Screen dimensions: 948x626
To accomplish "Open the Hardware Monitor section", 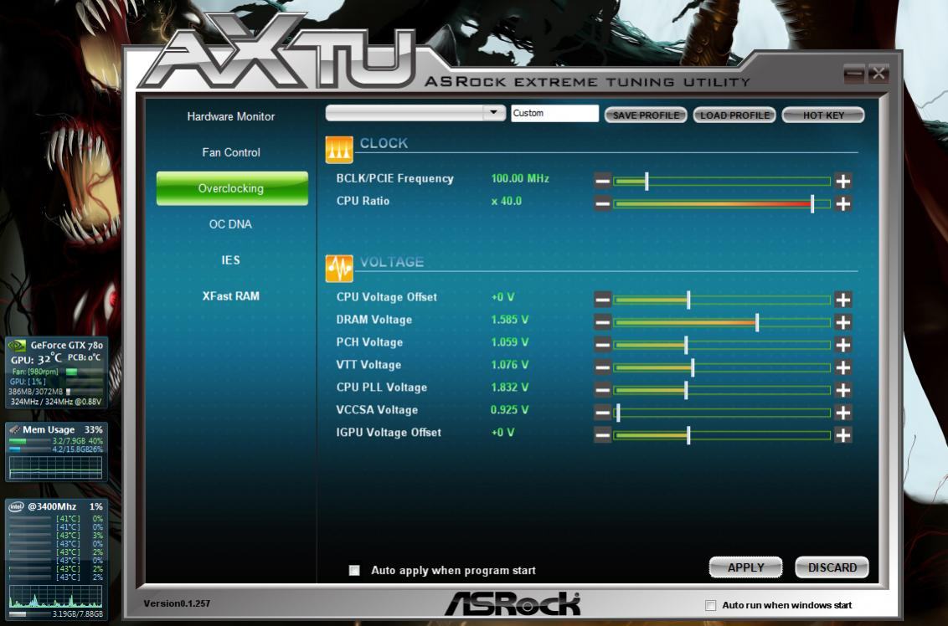I will click(x=231, y=116).
